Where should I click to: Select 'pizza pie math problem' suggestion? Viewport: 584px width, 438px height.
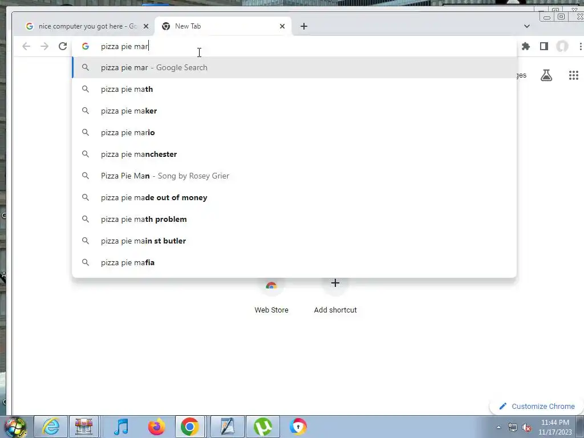(294, 219)
